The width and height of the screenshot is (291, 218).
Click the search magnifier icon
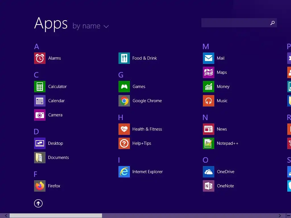[x=273, y=23]
